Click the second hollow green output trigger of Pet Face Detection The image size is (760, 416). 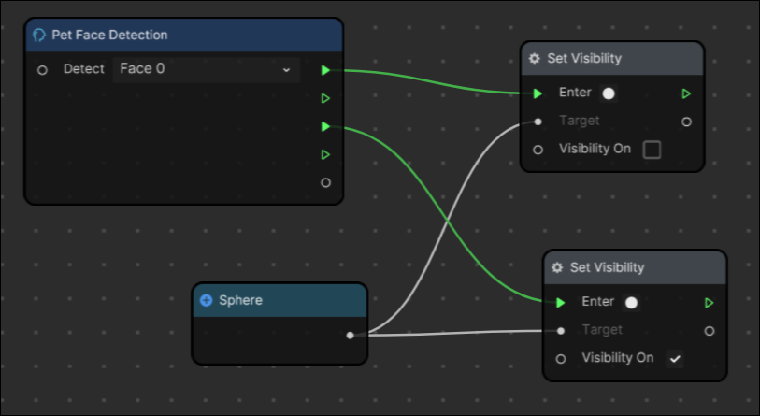325,98
